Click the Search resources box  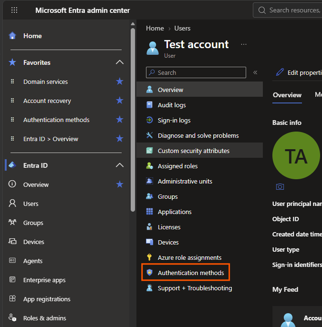[x=288, y=10]
